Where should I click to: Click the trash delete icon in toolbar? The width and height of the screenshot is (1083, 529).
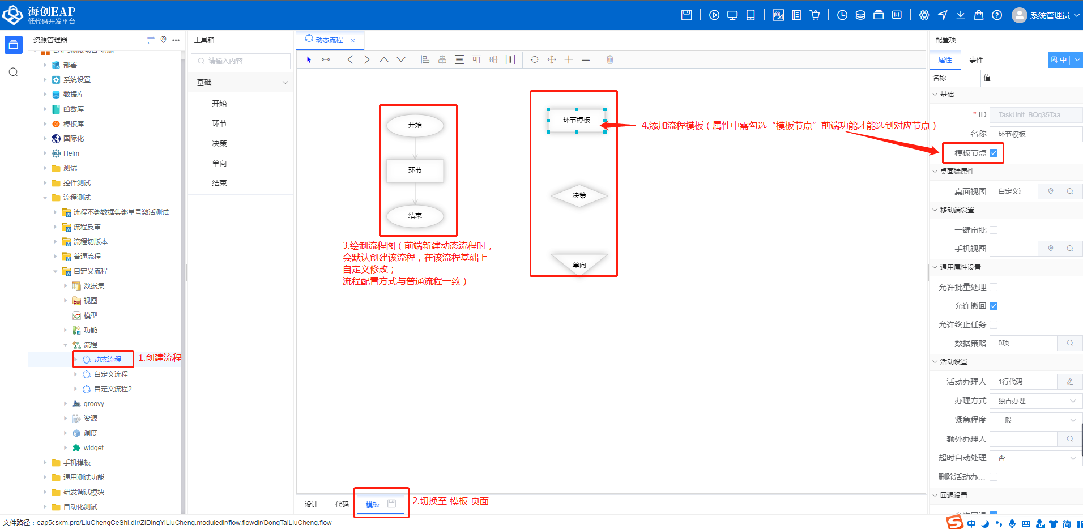(609, 59)
